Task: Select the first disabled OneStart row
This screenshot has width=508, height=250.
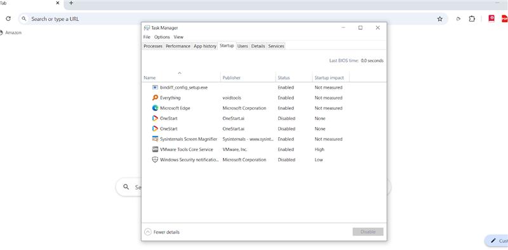Action: pos(264,119)
